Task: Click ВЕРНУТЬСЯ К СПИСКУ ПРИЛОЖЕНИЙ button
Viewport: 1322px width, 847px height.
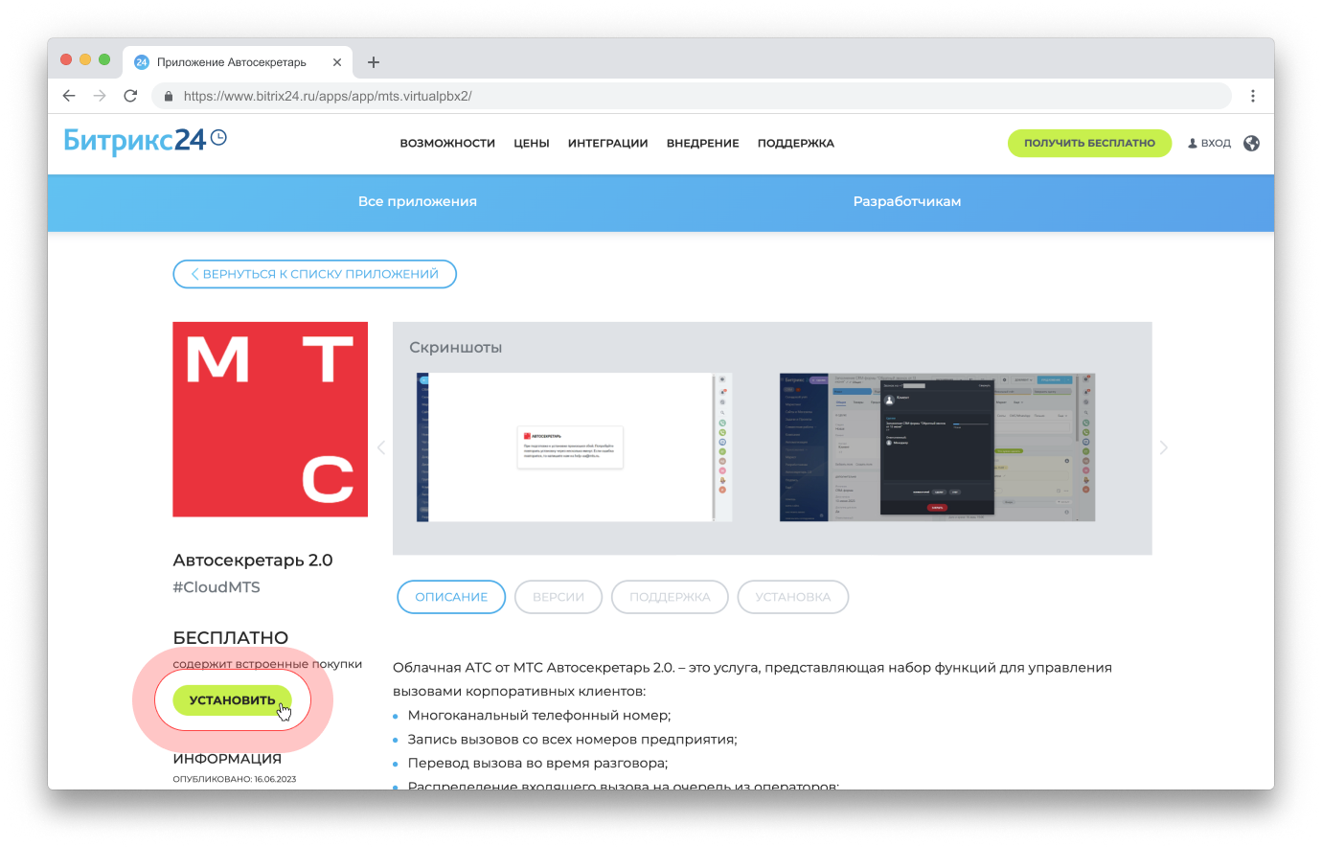Action: point(314,274)
